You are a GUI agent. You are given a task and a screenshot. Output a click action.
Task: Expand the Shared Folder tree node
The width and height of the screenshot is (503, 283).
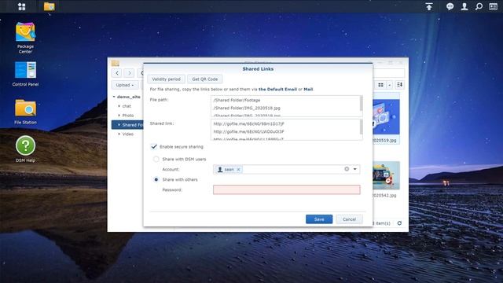(x=119, y=125)
